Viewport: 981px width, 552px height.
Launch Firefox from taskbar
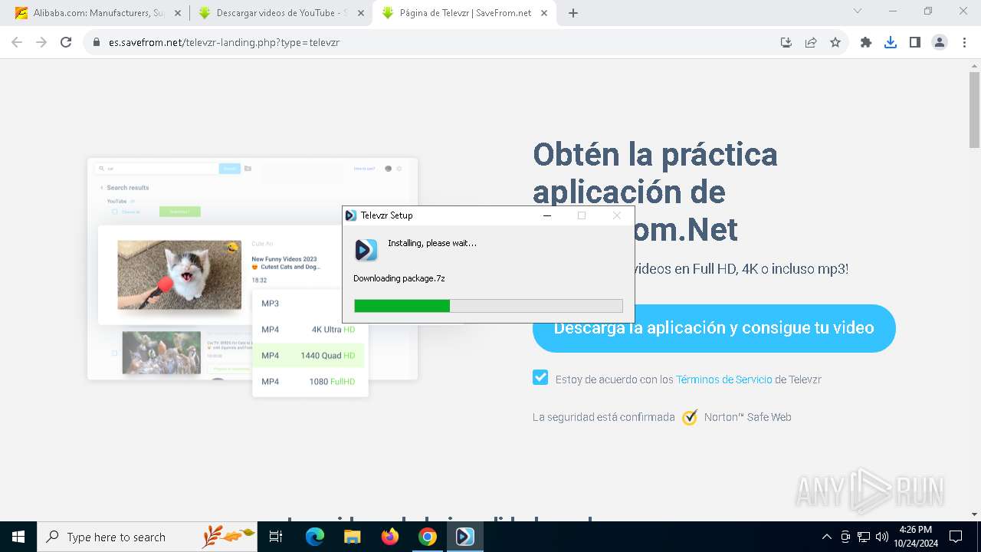click(390, 537)
